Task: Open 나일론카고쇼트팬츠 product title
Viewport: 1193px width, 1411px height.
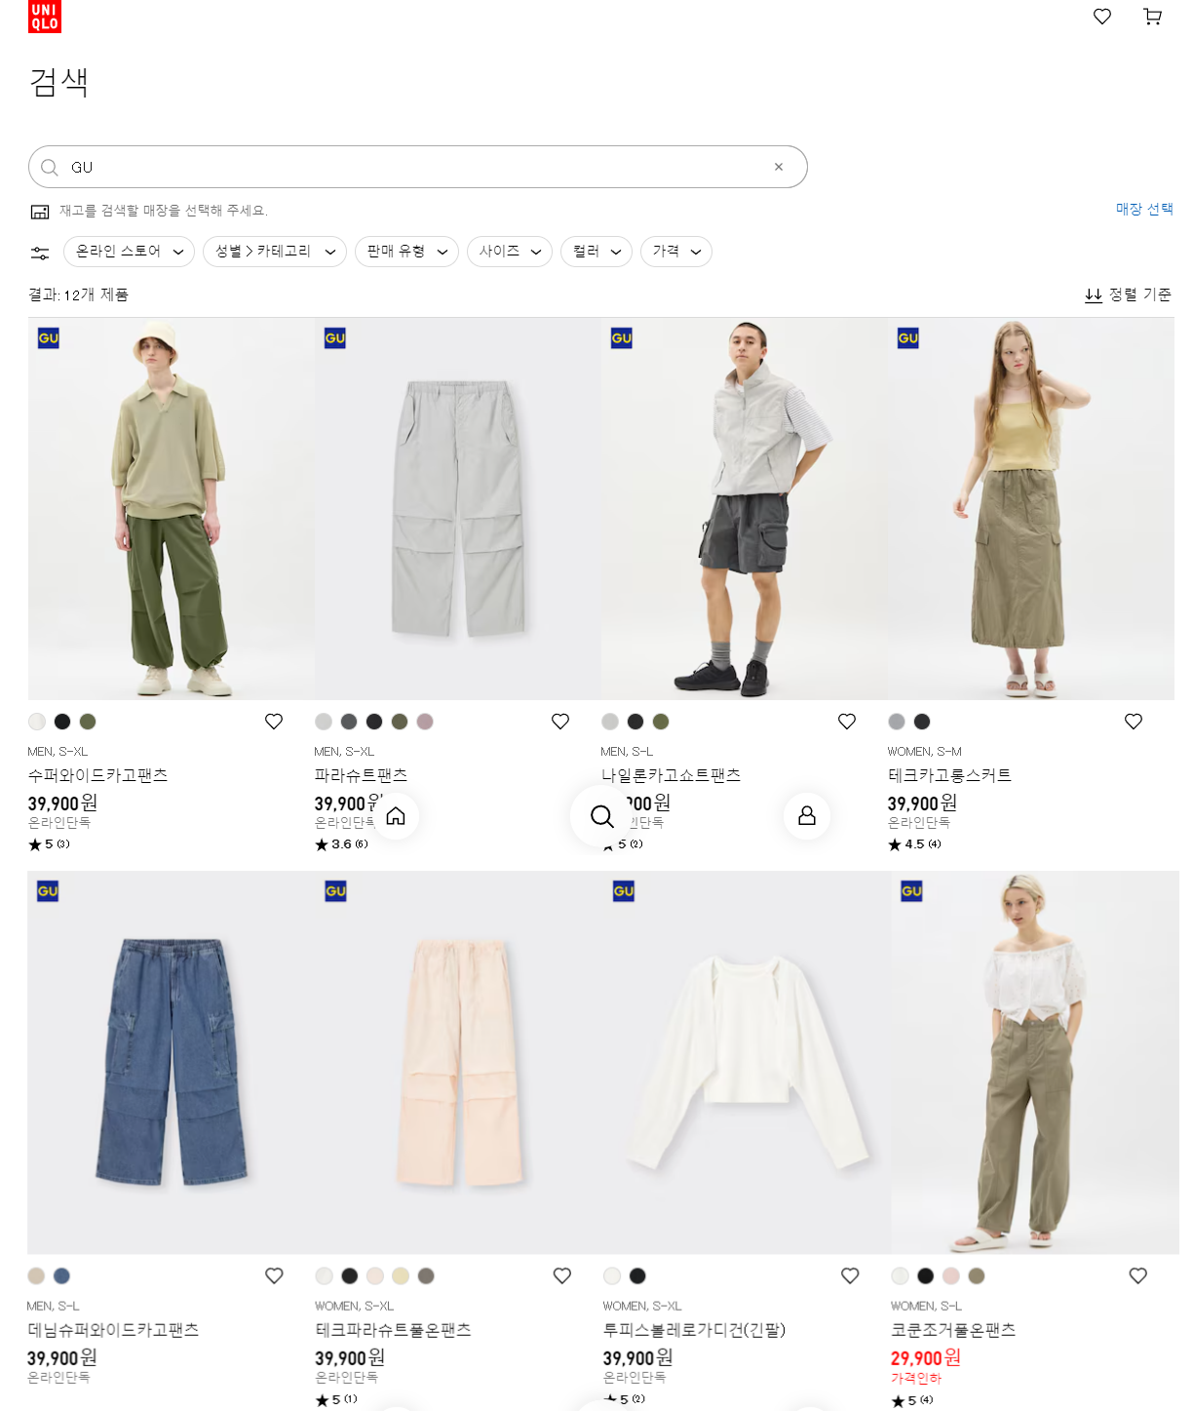Action: pos(671,775)
